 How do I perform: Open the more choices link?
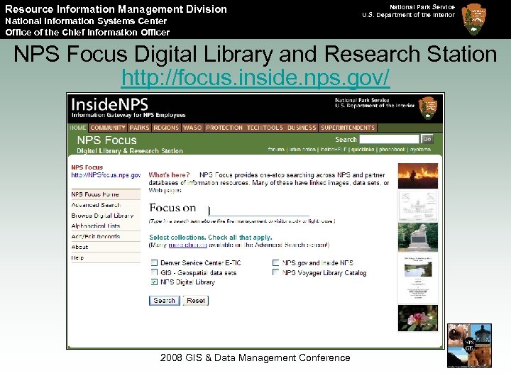(x=187, y=245)
